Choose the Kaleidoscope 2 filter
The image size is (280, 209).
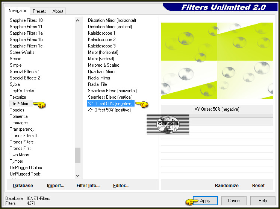102,40
